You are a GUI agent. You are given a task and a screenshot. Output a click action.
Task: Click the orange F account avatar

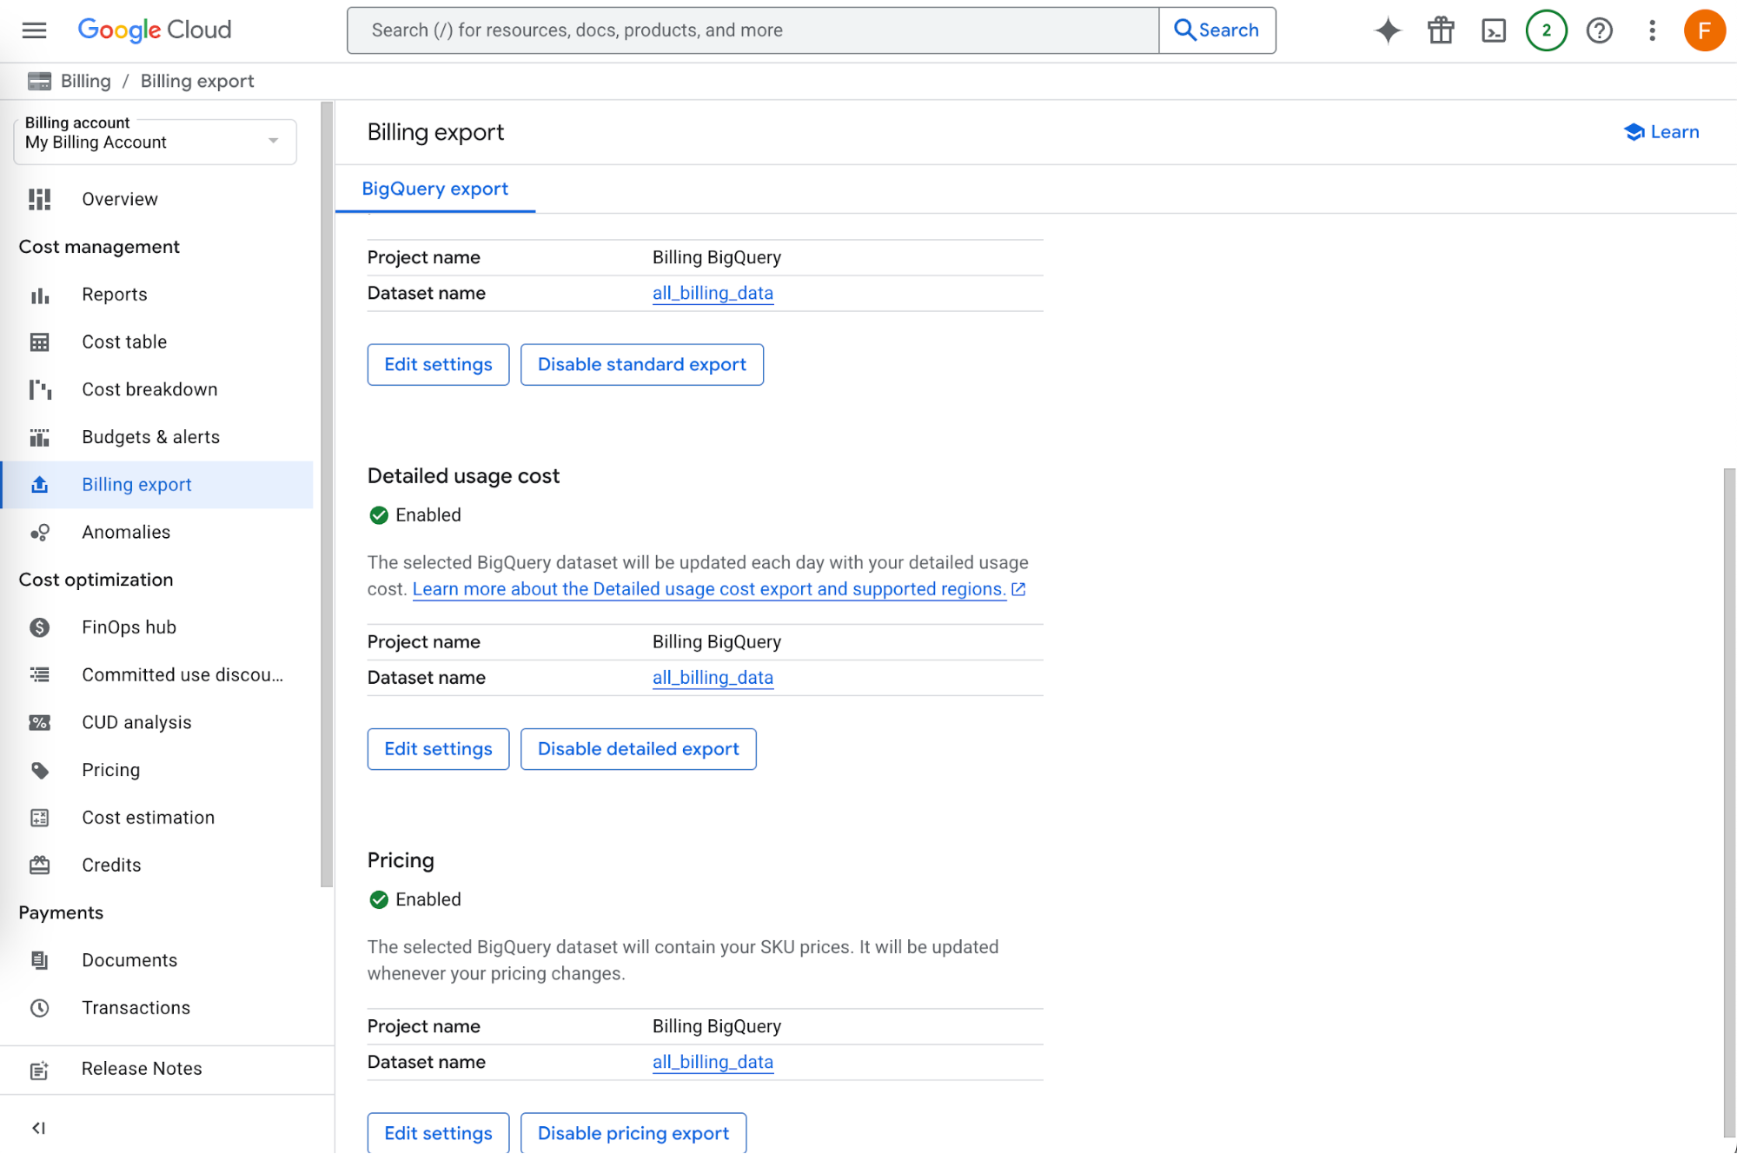pyautogui.click(x=1704, y=30)
